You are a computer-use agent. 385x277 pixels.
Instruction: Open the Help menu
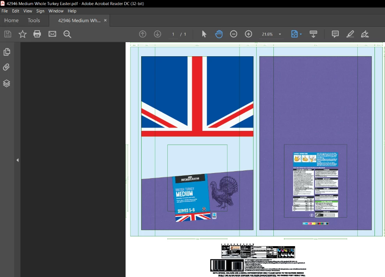point(72,11)
